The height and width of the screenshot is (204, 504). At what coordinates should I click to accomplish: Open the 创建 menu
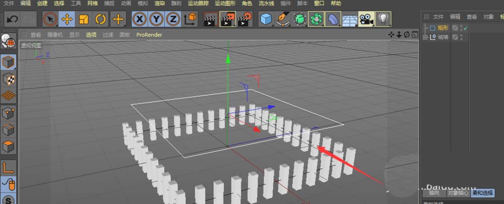42,4
